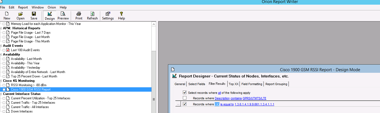Image resolution: width=380 pixels, height=113 pixels.
Task: Collapse the Availability group
Action: click(1, 54)
